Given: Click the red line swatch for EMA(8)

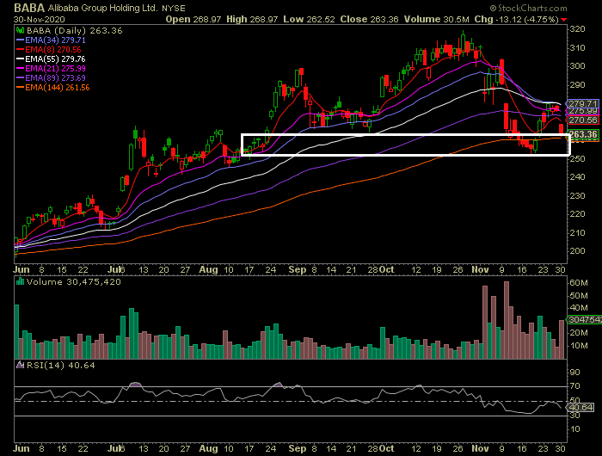Looking at the screenshot, I should click(21, 50).
